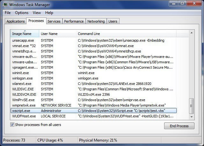204x146 pixels.
Task: Click the SysWOW64\vmnat.exe command line
Action: pyautogui.click(x=106, y=46)
